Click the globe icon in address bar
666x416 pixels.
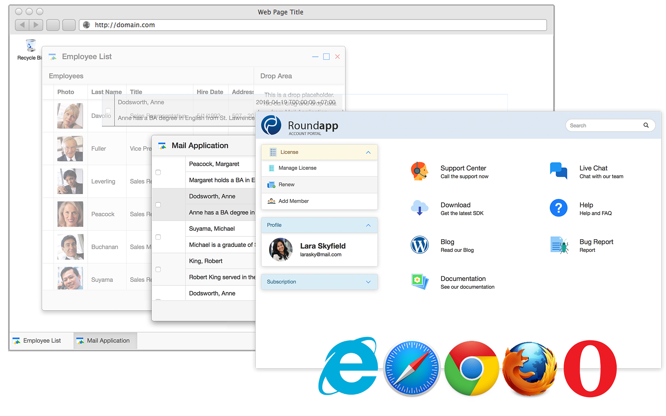click(87, 25)
